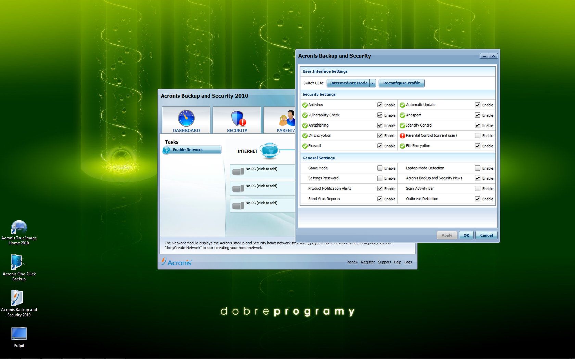Open the Help link
Screen dimensions: 575x359
(397, 262)
